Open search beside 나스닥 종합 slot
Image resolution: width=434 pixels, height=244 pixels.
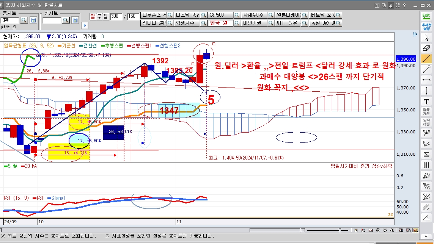(203, 15)
